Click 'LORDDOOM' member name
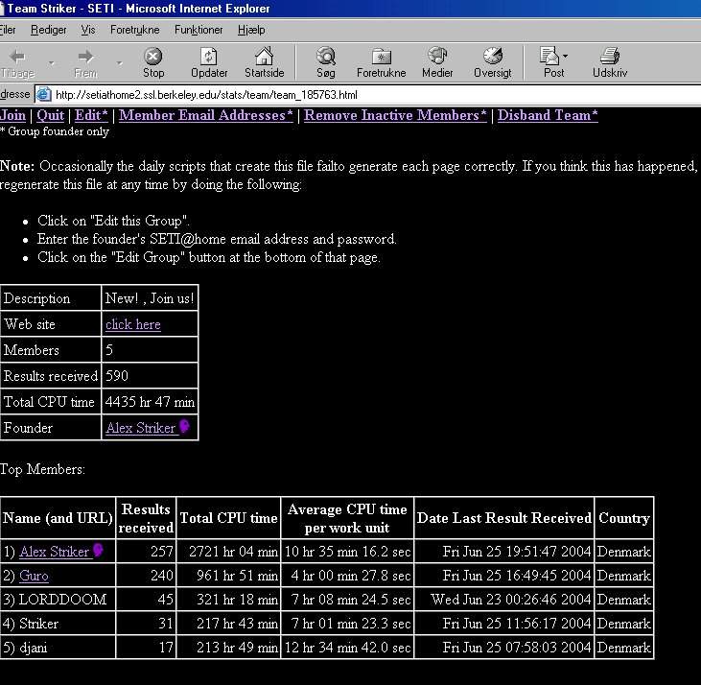Image resolution: width=701 pixels, height=685 pixels. [x=62, y=600]
